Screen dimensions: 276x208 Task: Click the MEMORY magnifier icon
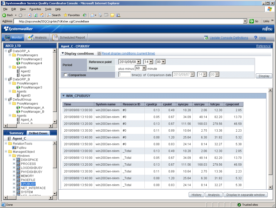18,176
